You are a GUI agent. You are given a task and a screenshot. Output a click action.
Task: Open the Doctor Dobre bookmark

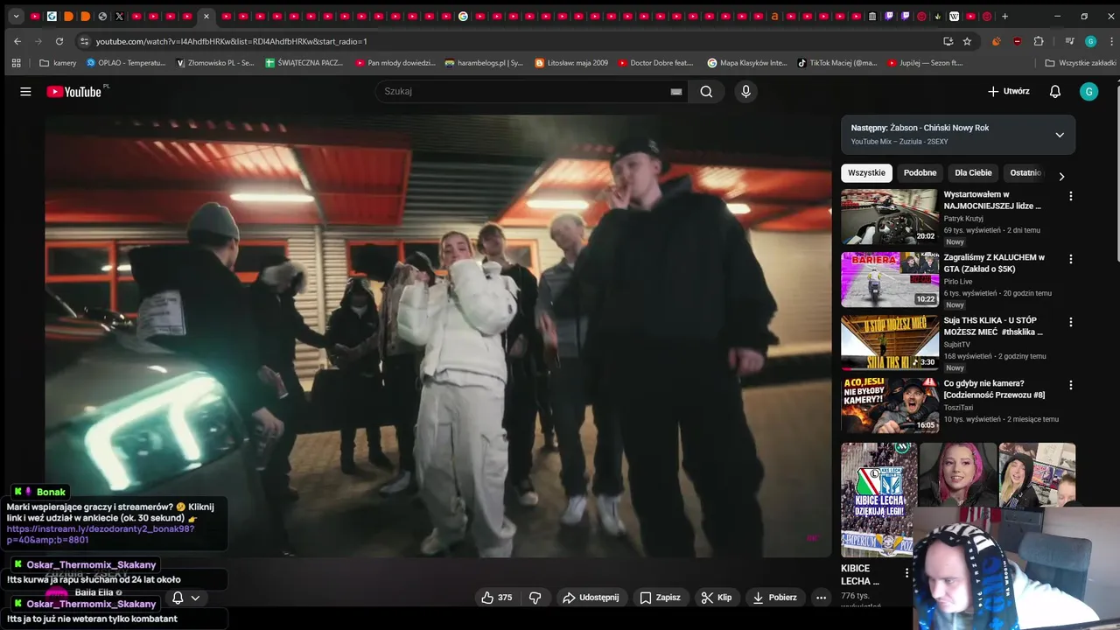pos(655,63)
